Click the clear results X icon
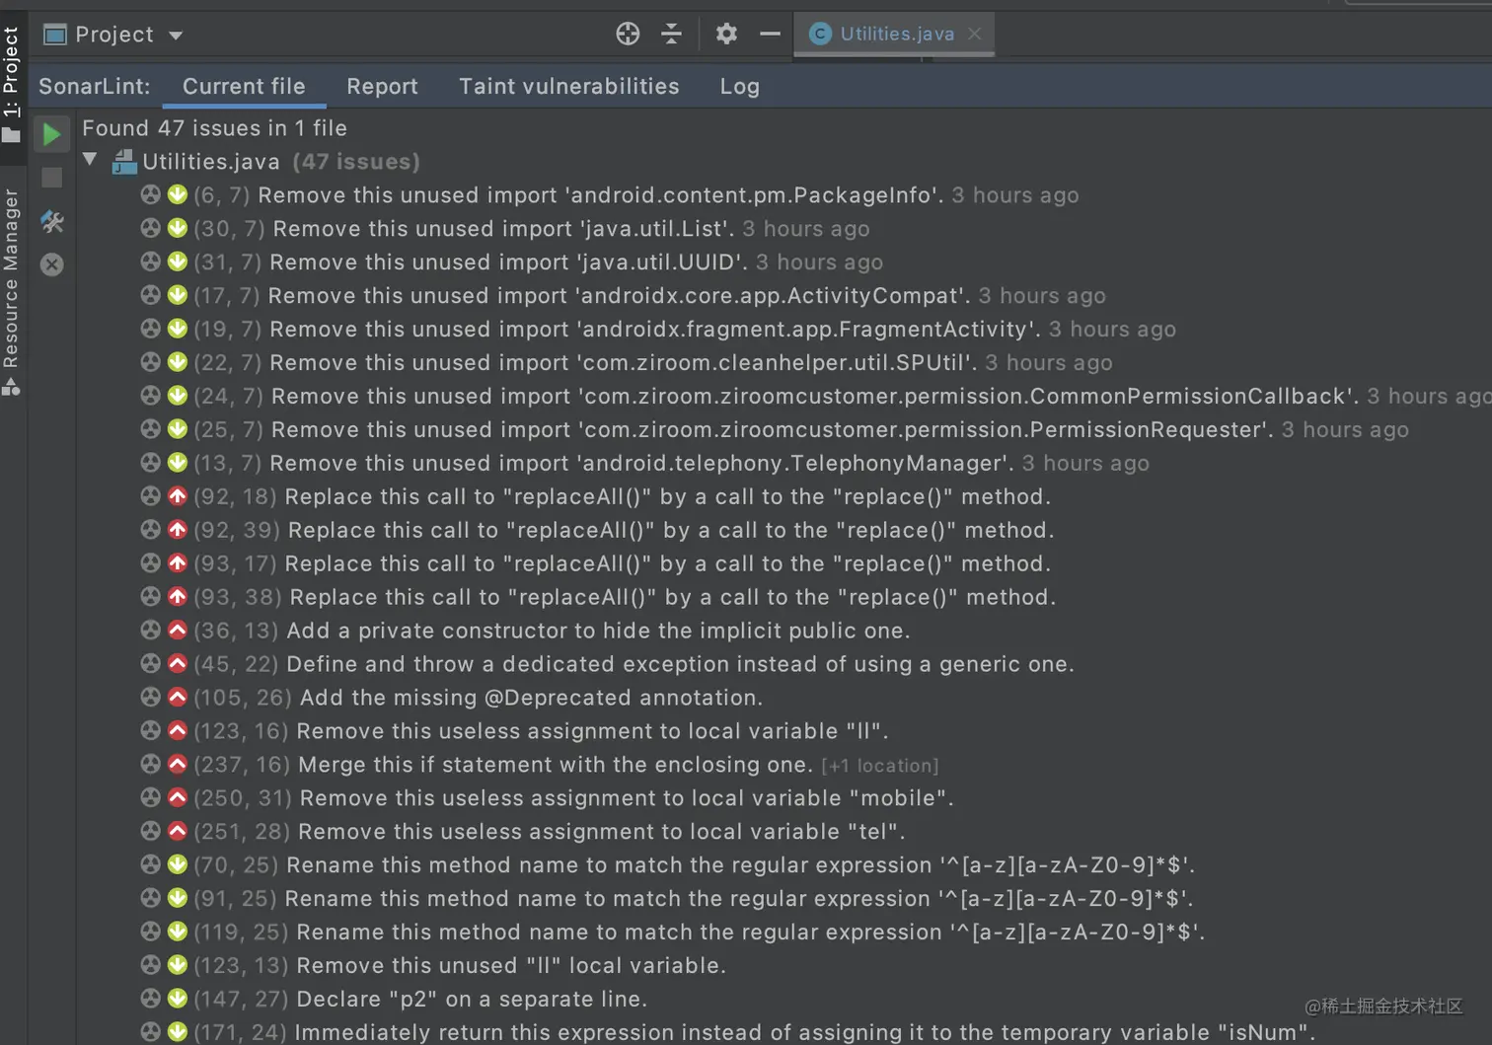This screenshot has width=1492, height=1045. tap(51, 264)
